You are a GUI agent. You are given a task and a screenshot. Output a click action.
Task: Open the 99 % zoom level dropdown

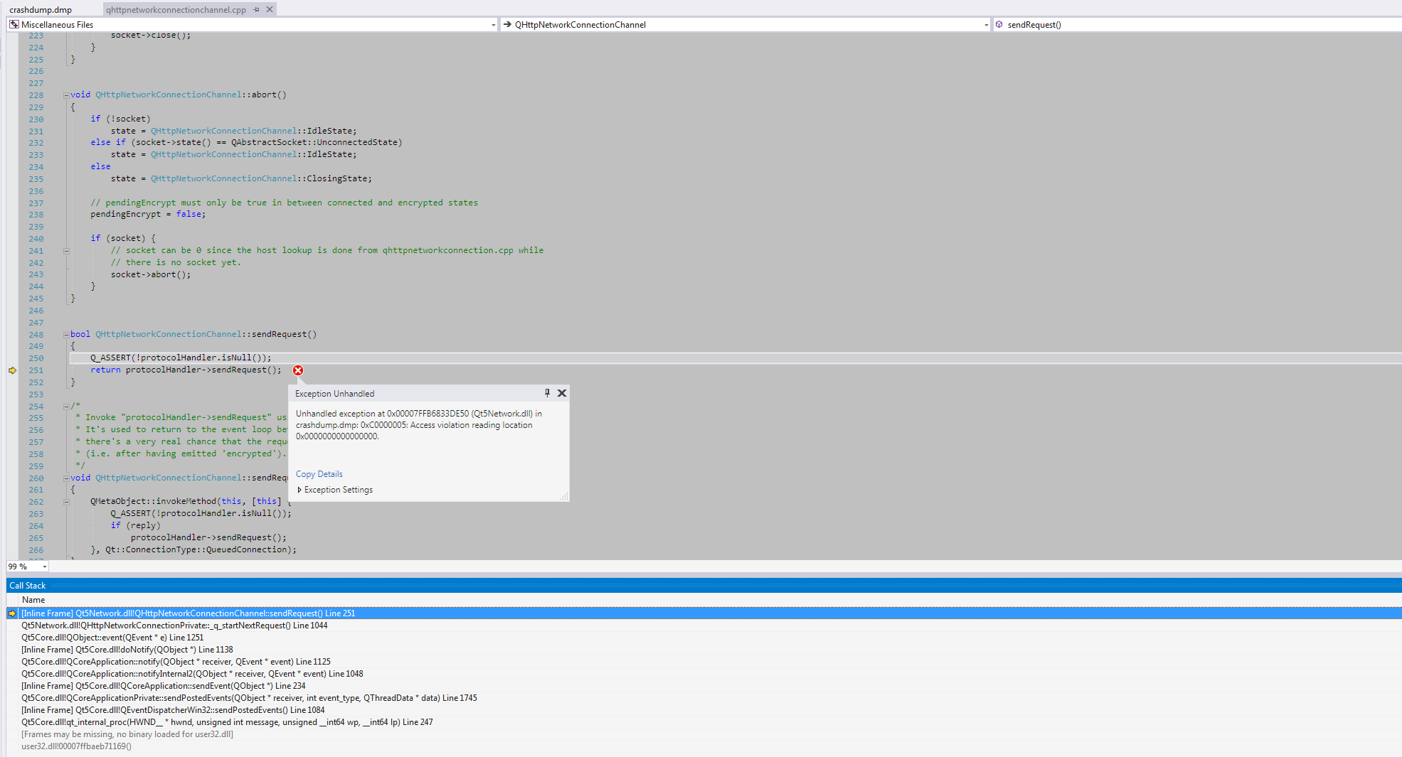coord(45,567)
